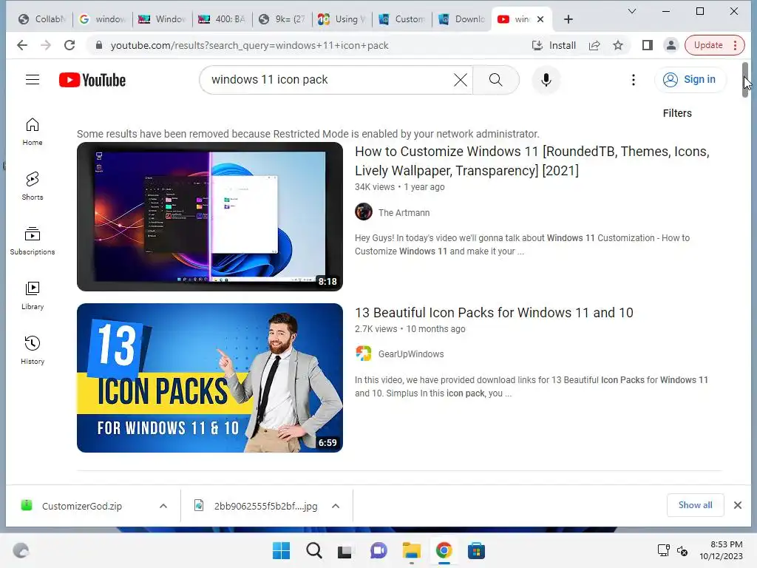The height and width of the screenshot is (568, 757).
Task: Clear the search box with the X icon
Action: pyautogui.click(x=460, y=80)
